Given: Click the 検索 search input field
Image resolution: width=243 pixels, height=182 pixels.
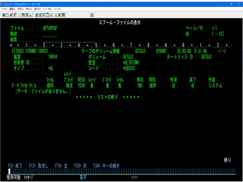Looking at the screenshot, I should (x=69, y=39).
